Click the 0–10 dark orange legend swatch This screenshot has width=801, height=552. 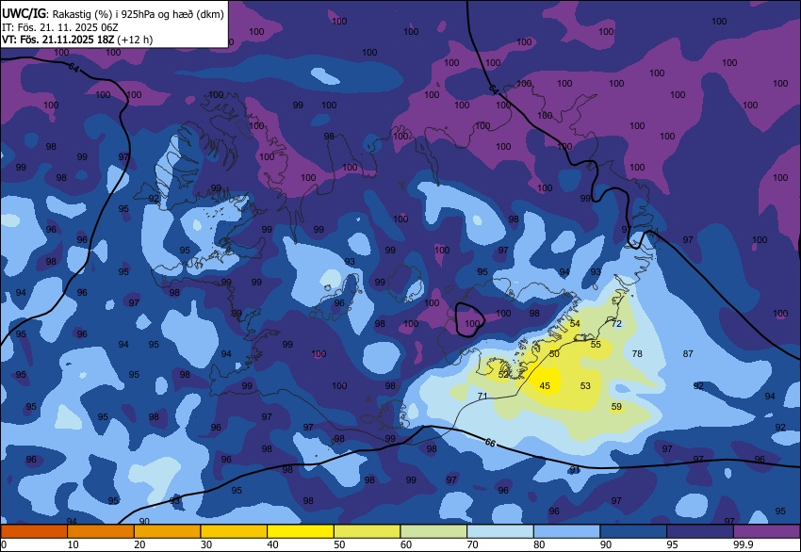tap(34, 531)
